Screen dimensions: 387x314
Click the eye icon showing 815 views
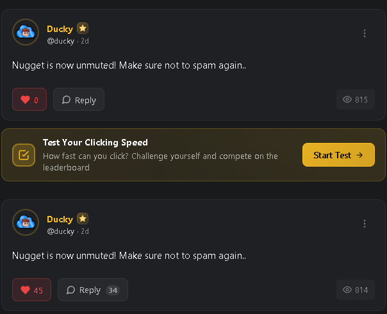348,99
